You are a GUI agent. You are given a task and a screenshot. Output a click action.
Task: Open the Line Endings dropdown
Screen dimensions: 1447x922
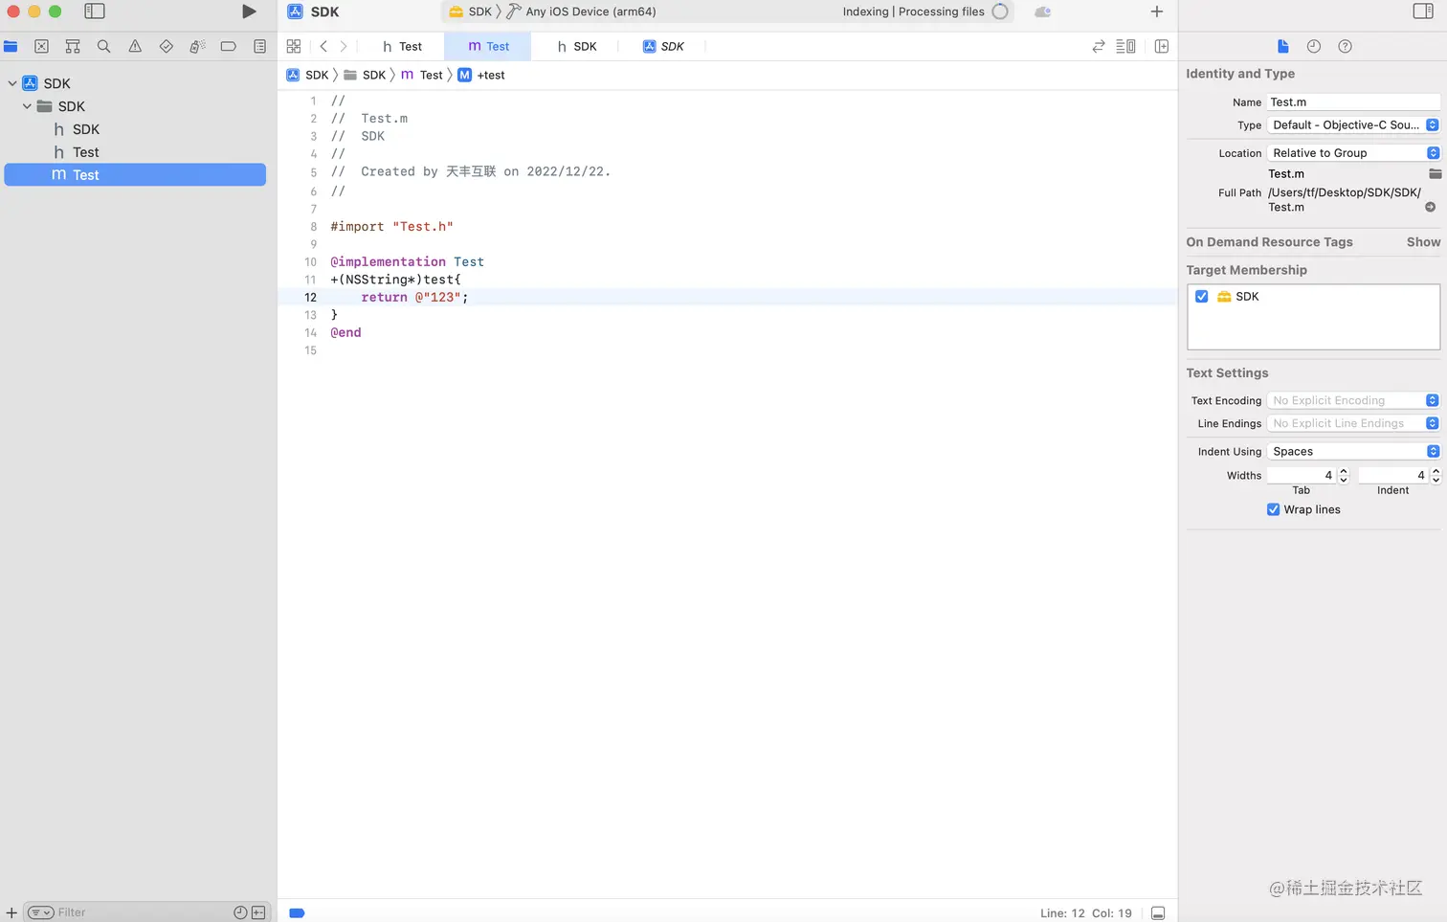point(1353,423)
